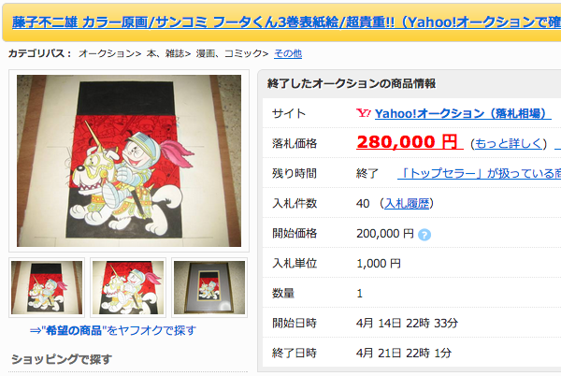
Task: View the 入札履歴 bid history link
Action: pyautogui.click(x=407, y=204)
